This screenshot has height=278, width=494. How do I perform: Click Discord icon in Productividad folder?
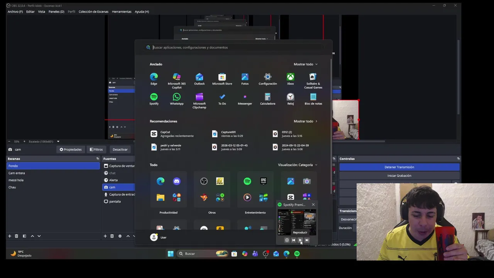point(176,181)
